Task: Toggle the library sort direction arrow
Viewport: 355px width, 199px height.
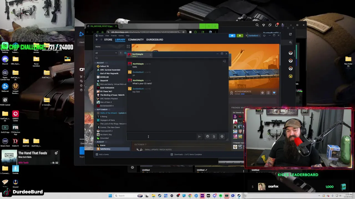Action: [121, 53]
